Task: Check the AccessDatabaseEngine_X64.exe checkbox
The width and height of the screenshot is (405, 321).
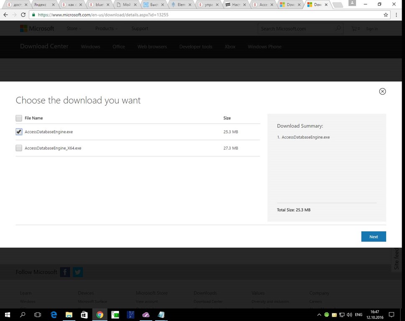Action: pos(18,148)
